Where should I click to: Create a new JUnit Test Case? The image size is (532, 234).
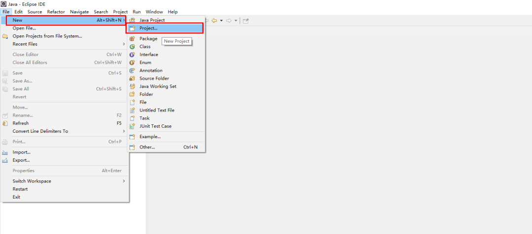(x=166, y=126)
